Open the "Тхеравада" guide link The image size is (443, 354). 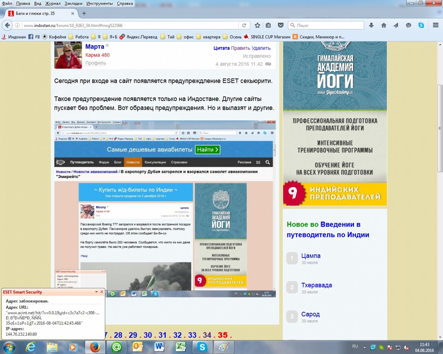316,285
